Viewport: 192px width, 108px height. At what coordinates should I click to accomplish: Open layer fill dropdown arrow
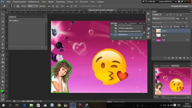click(187, 26)
